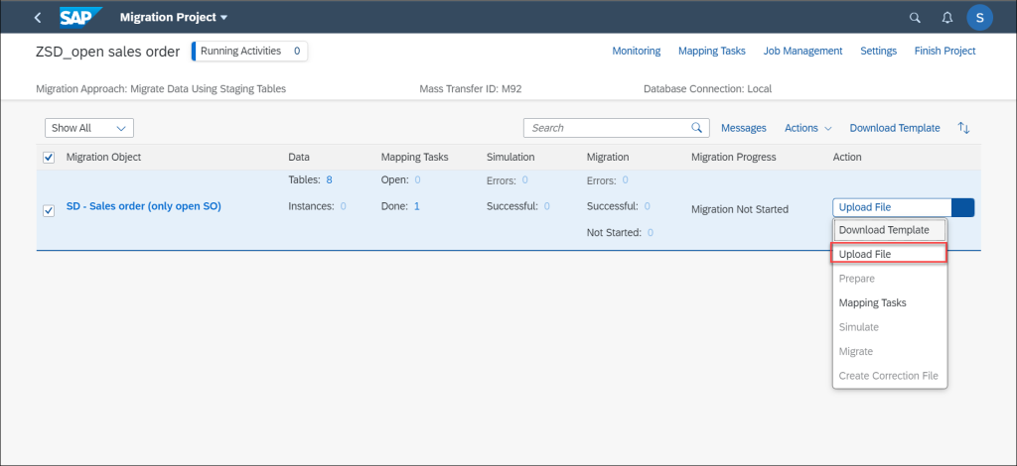
Task: Uncheck the SD - Sales order row checkbox
Action: [49, 211]
